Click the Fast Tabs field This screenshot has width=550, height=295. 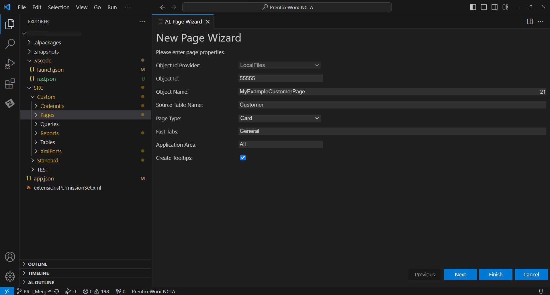392,131
